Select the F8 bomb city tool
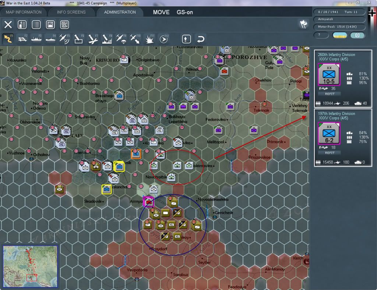The height and width of the screenshot is (290, 377). pyautogui.click(x=107, y=39)
